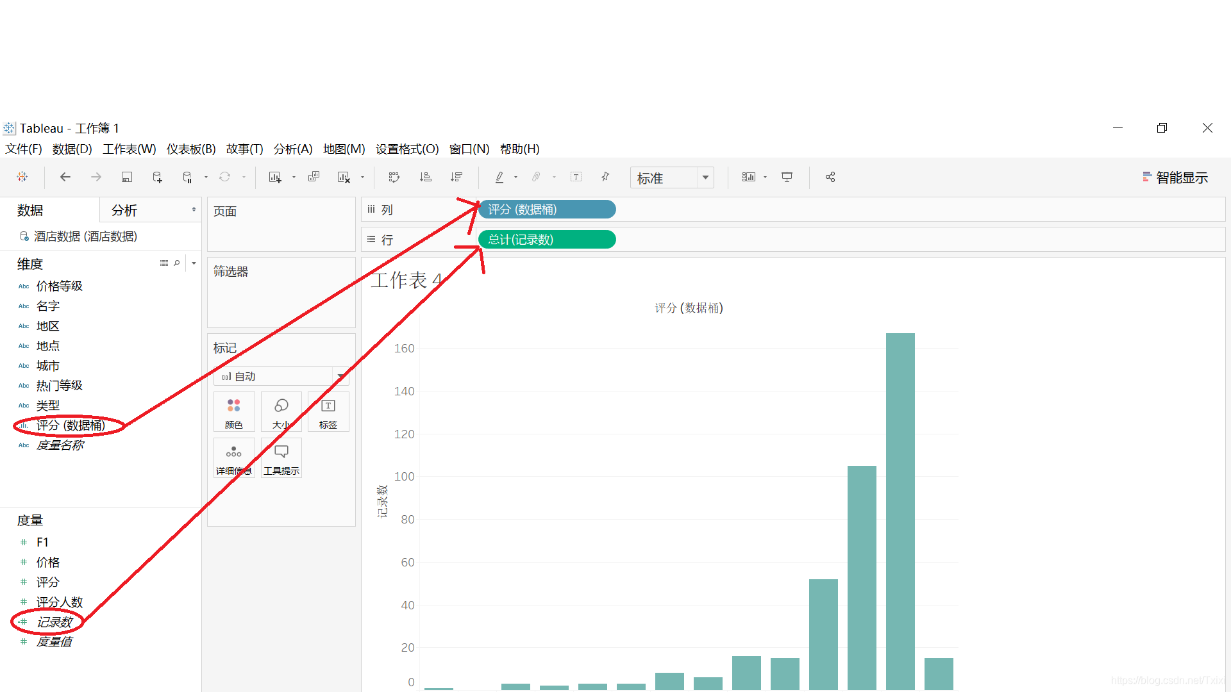
Task: Open the 设置格式(O) menu
Action: [407, 149]
